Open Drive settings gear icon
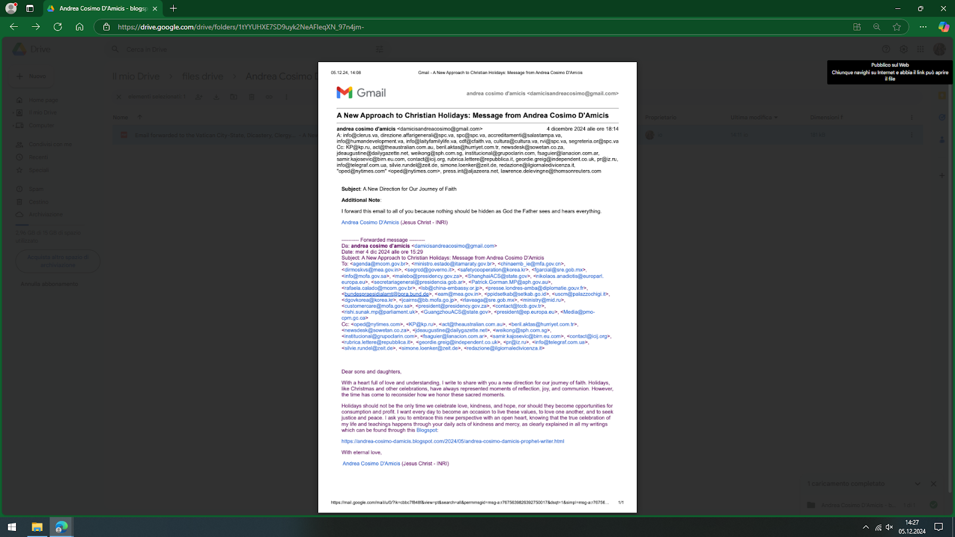This screenshot has width=955, height=537. tap(904, 50)
